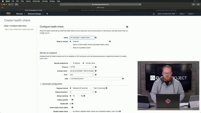Enable the Latency graphs checkbox
Screen dimensions: 201x113
(x=70, y=100)
